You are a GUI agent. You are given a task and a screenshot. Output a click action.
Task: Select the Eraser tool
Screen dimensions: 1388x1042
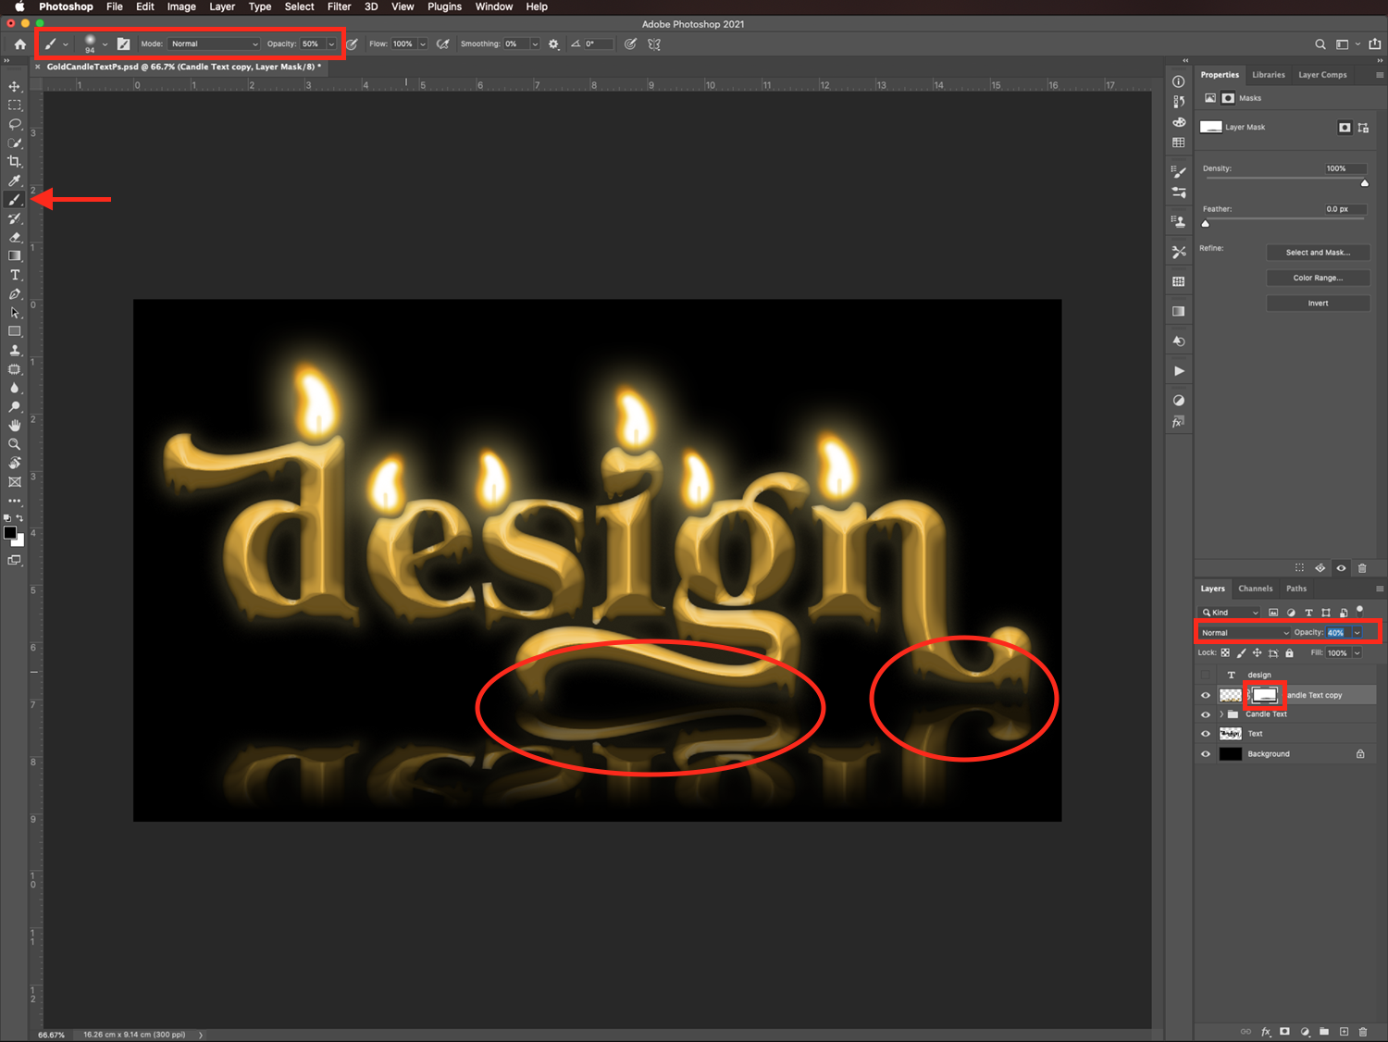coord(15,238)
